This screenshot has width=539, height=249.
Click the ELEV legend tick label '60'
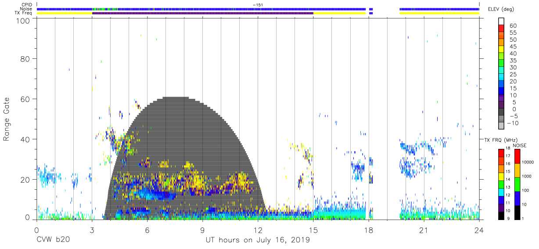[513, 26]
